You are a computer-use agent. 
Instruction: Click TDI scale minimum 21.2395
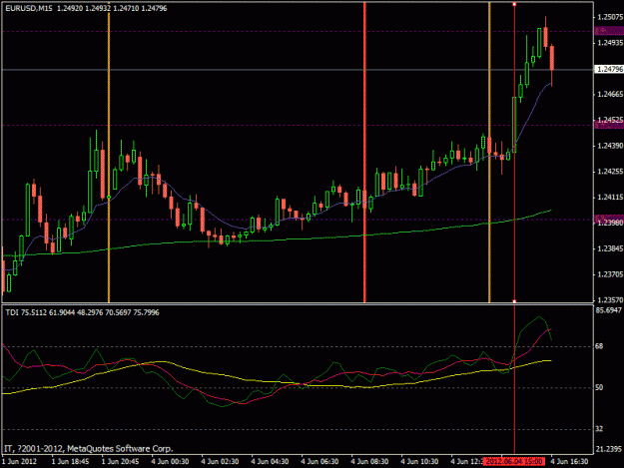pos(608,449)
